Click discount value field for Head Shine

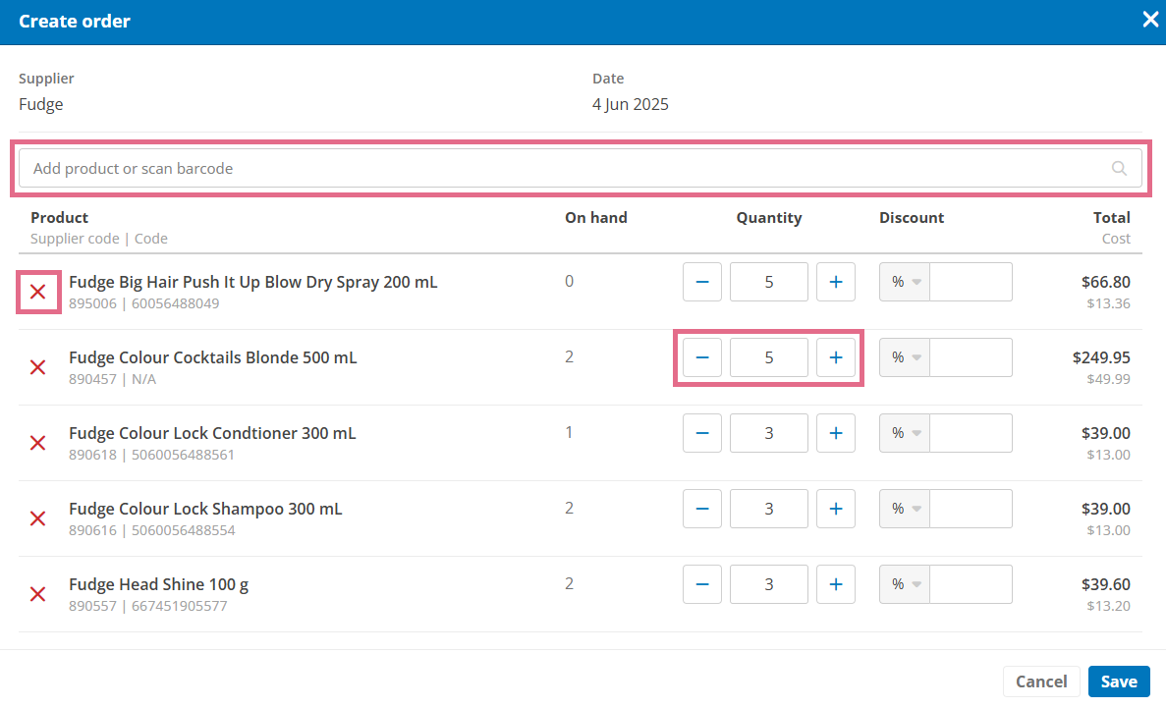click(972, 584)
